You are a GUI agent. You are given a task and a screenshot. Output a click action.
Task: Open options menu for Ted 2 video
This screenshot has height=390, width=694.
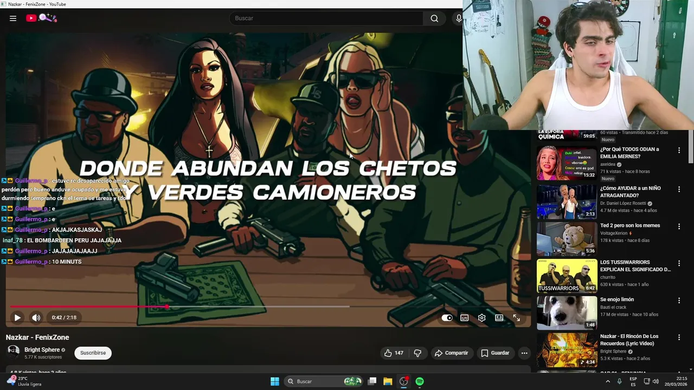(x=679, y=226)
